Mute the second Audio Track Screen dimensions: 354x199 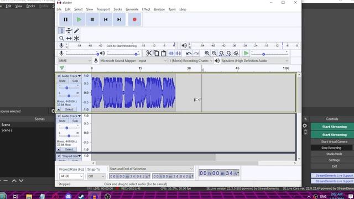point(63,121)
